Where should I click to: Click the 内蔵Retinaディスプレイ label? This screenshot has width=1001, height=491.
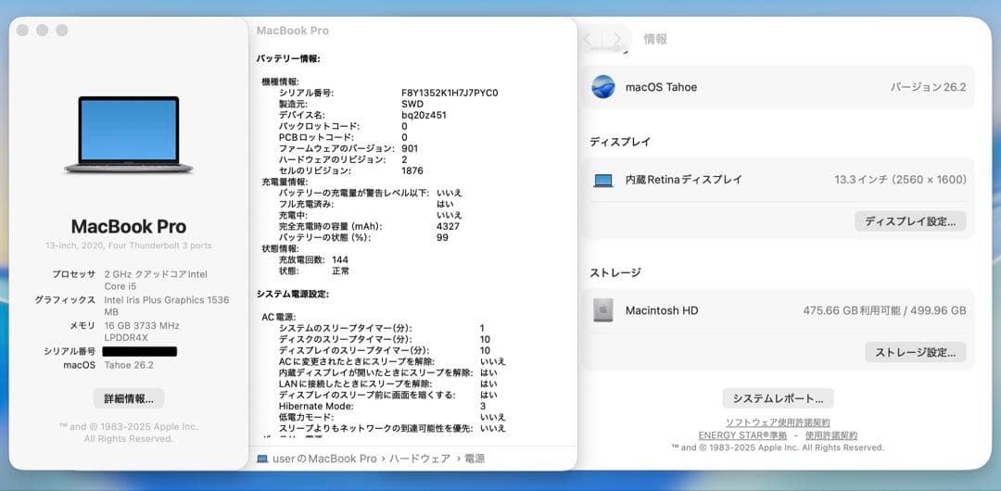(684, 180)
